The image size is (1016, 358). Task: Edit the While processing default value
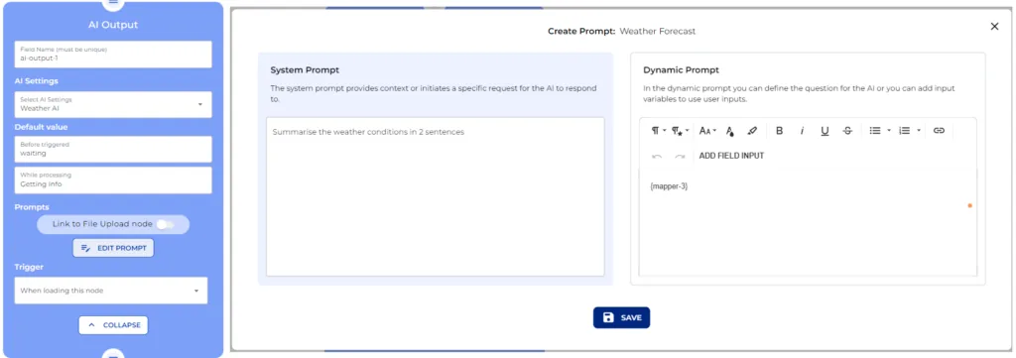click(x=113, y=179)
